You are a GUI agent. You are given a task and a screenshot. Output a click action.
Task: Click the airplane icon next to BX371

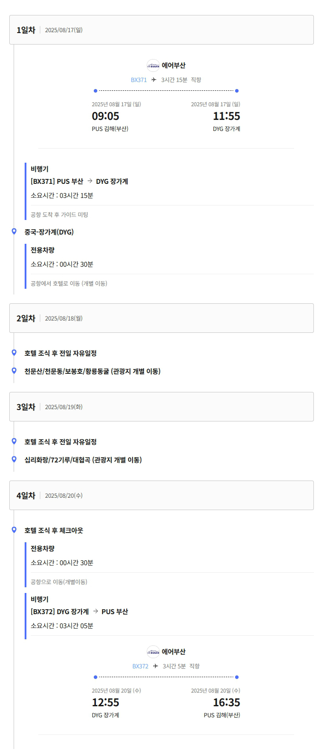point(154,80)
